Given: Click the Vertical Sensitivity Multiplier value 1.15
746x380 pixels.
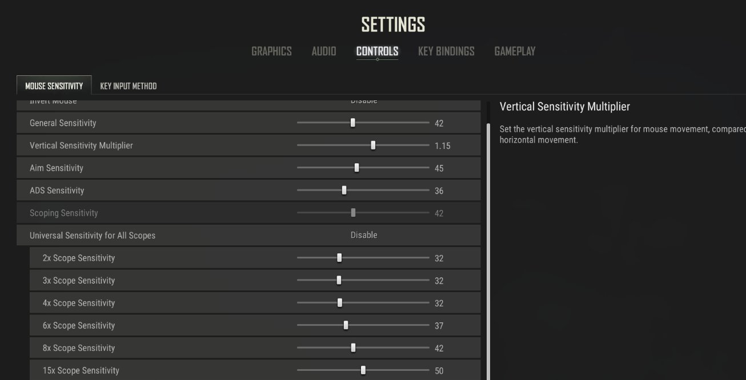Looking at the screenshot, I should (x=442, y=146).
